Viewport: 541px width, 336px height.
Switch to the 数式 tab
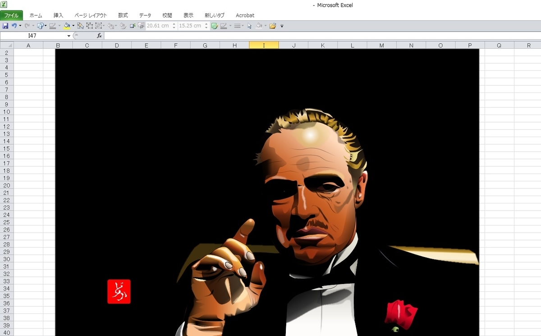click(123, 15)
